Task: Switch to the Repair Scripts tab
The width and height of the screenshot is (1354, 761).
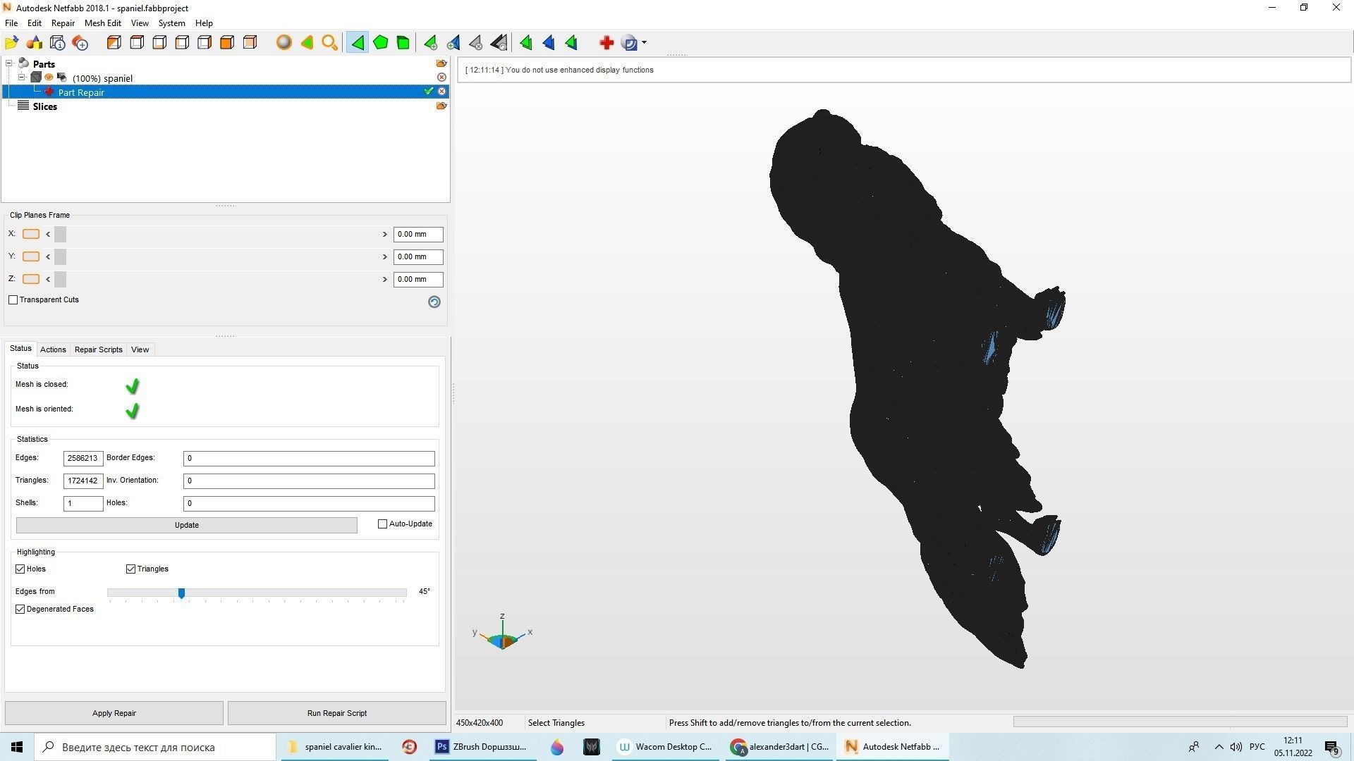Action: pos(98,349)
